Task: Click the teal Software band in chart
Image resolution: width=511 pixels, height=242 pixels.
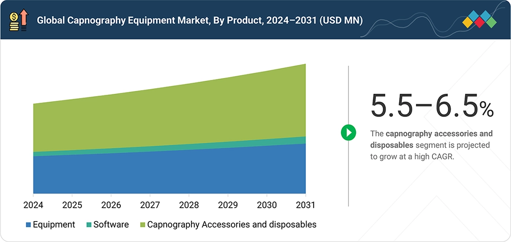Action: point(170,148)
